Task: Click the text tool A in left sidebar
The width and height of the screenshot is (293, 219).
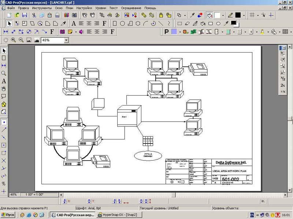Action: point(4,81)
